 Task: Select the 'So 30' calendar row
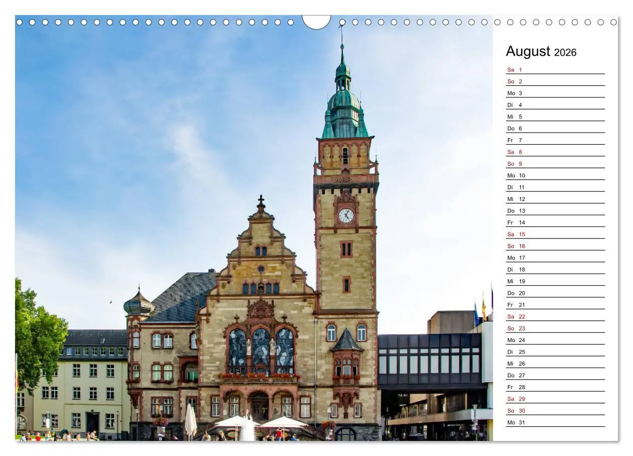(555, 410)
